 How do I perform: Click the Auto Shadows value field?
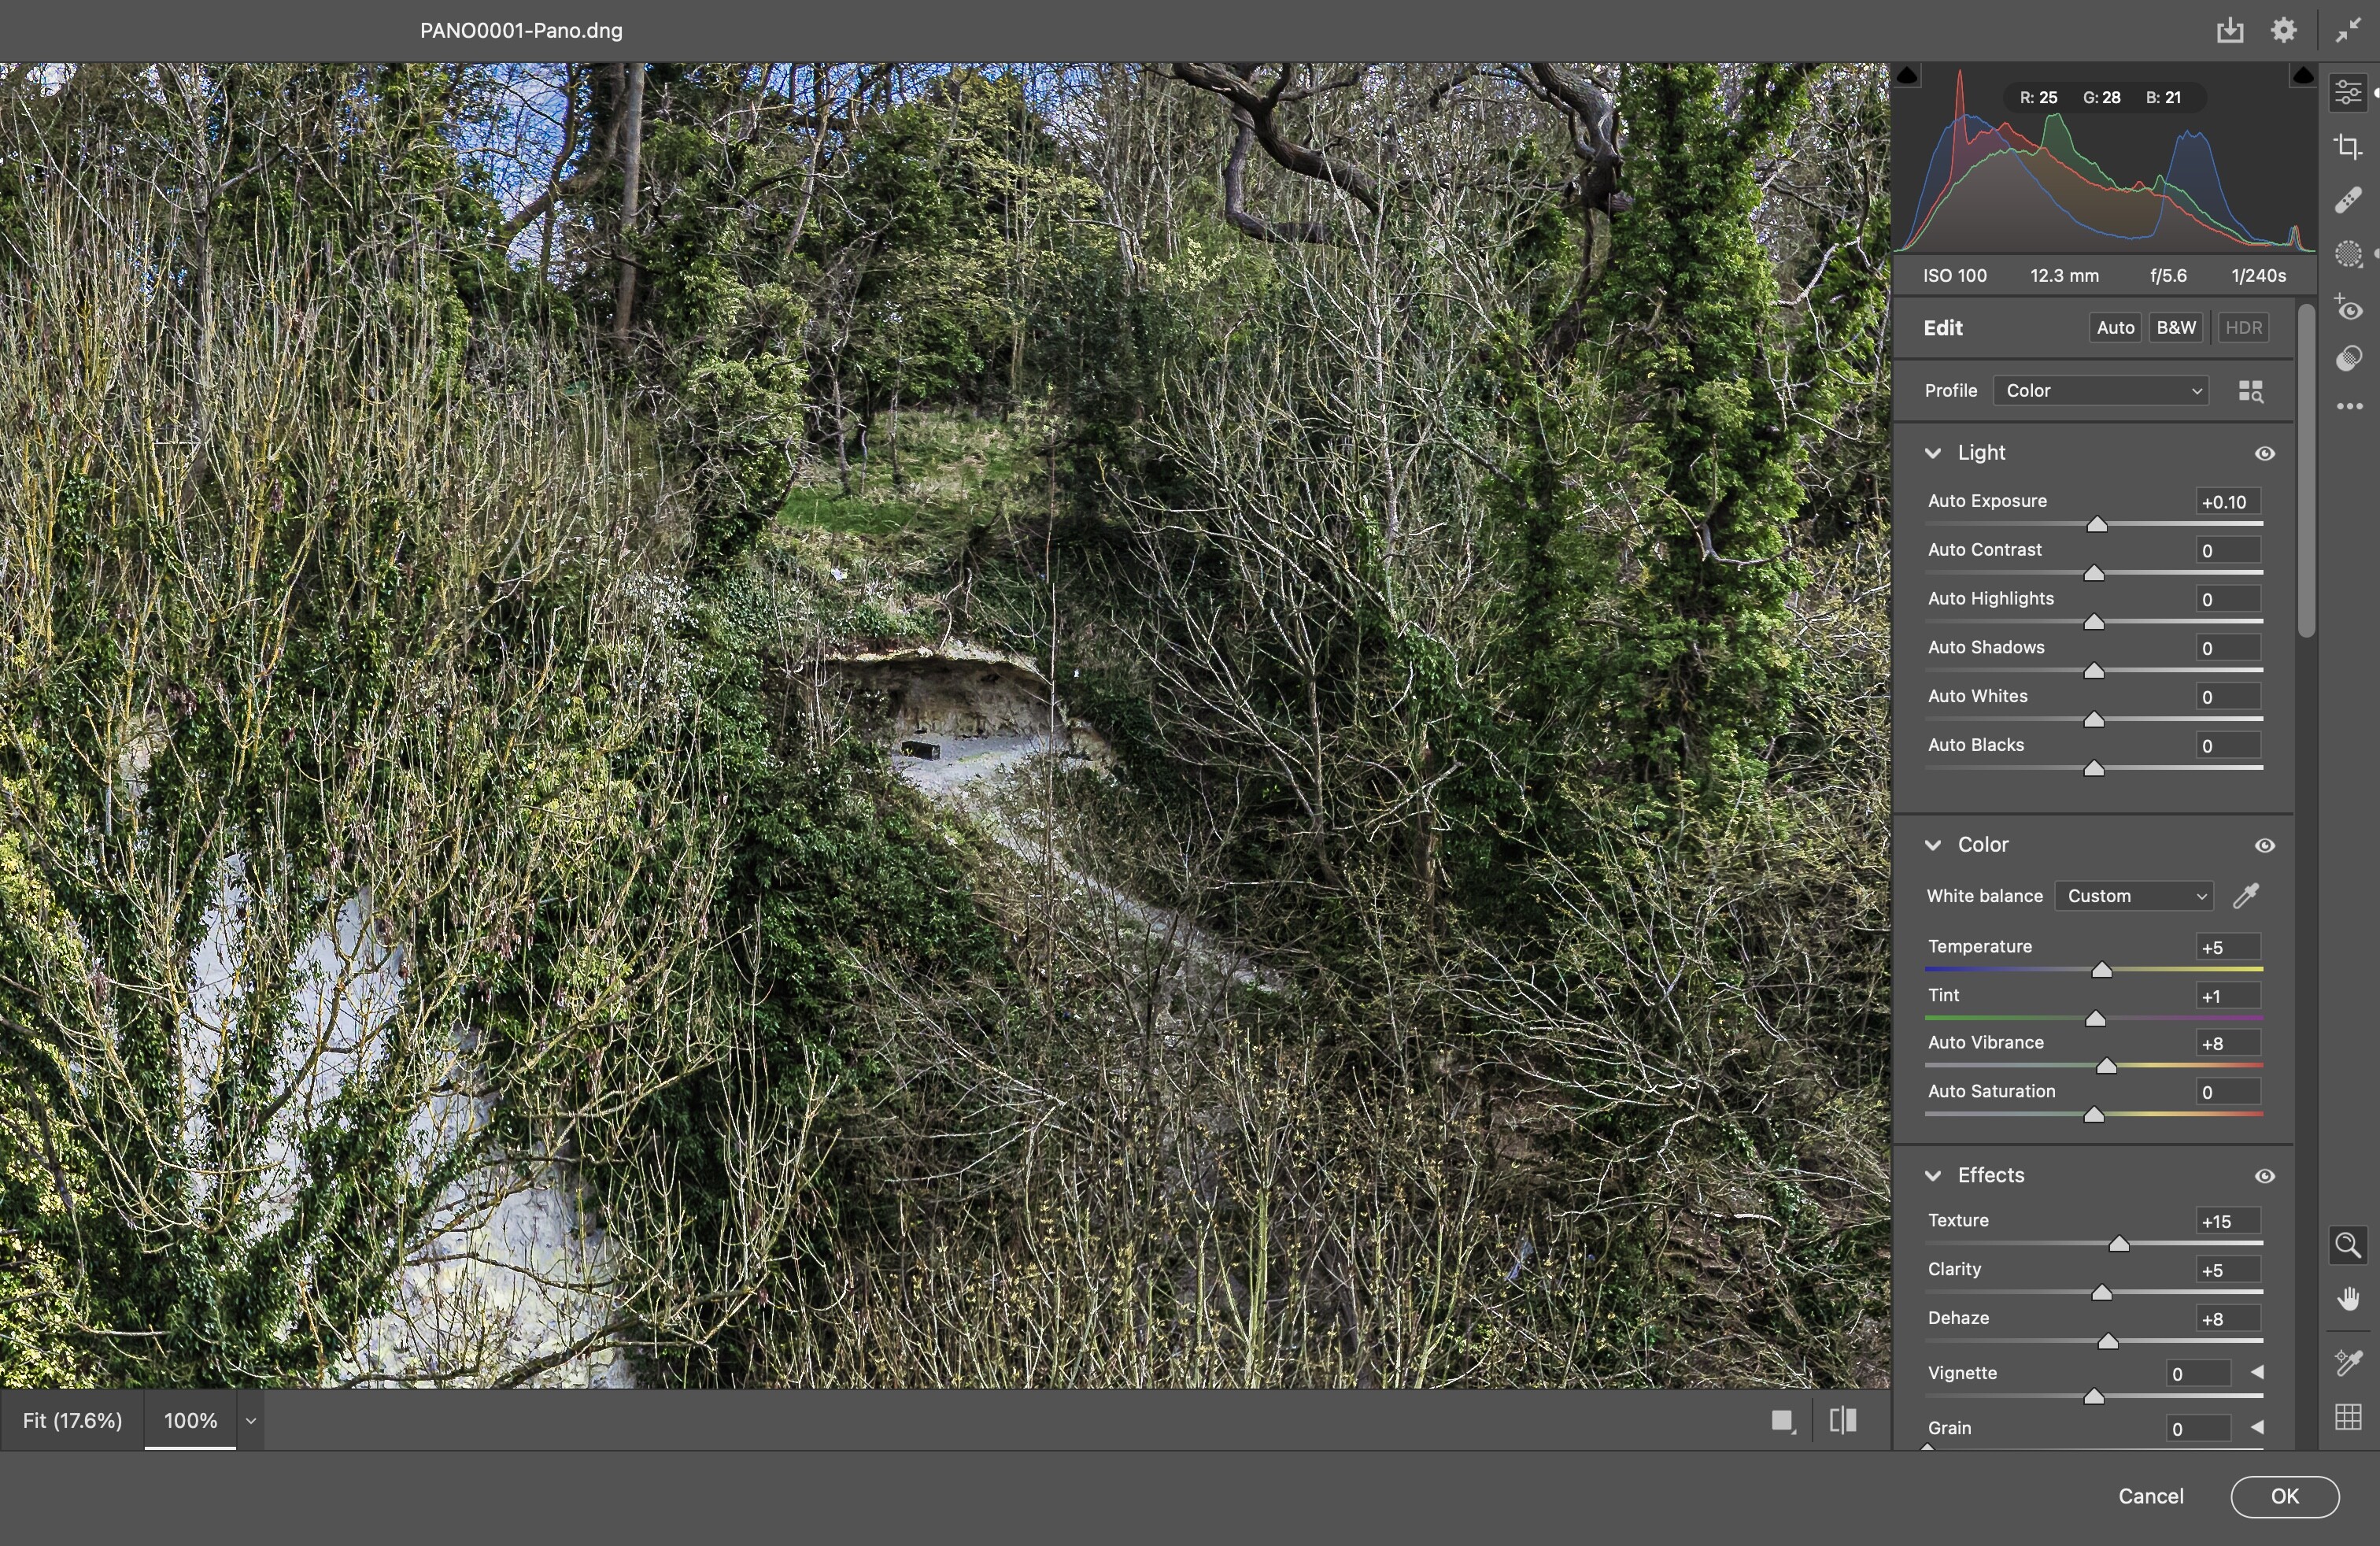[2227, 649]
